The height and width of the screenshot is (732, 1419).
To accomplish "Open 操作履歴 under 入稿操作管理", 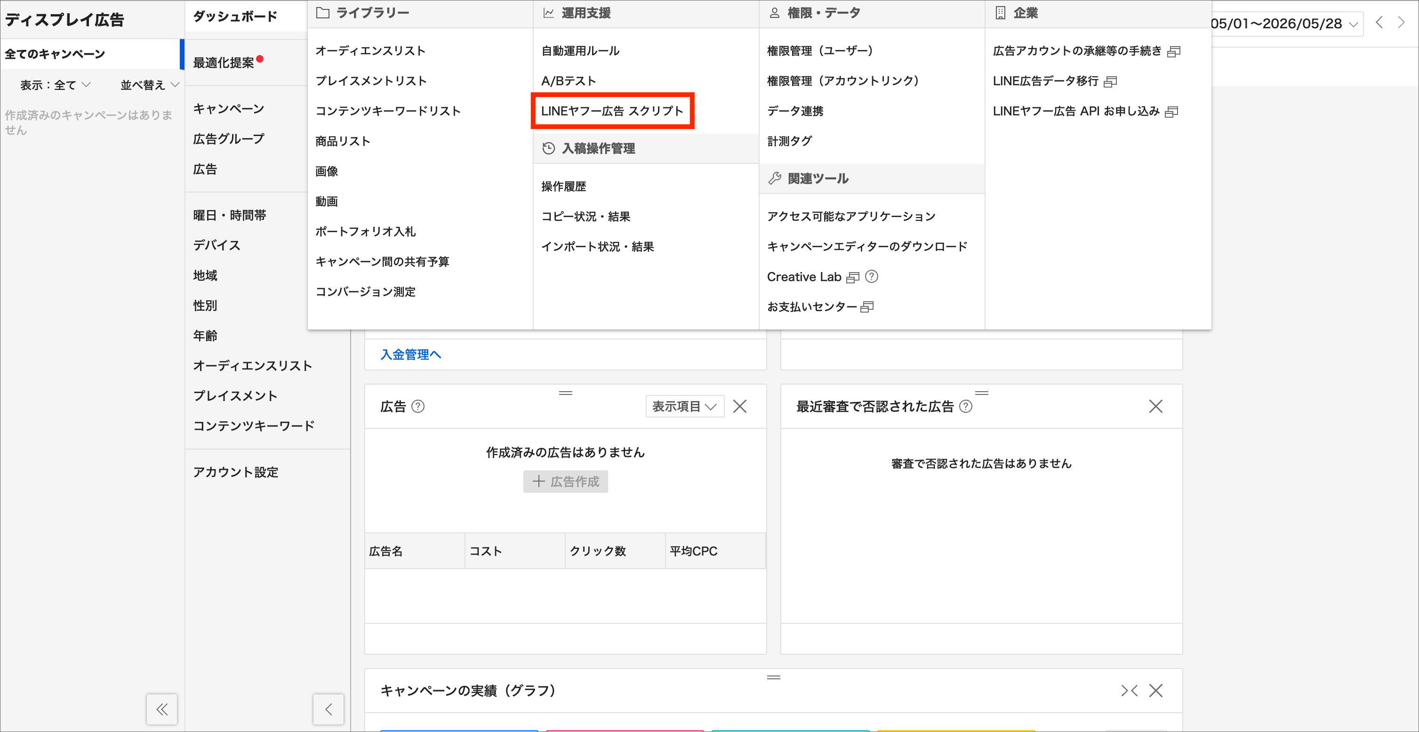I will [x=563, y=186].
